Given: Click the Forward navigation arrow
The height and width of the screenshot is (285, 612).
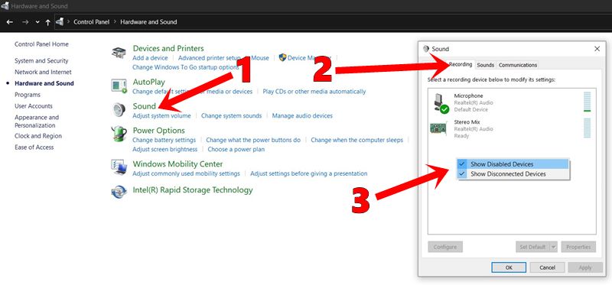Looking at the screenshot, I should coord(25,22).
